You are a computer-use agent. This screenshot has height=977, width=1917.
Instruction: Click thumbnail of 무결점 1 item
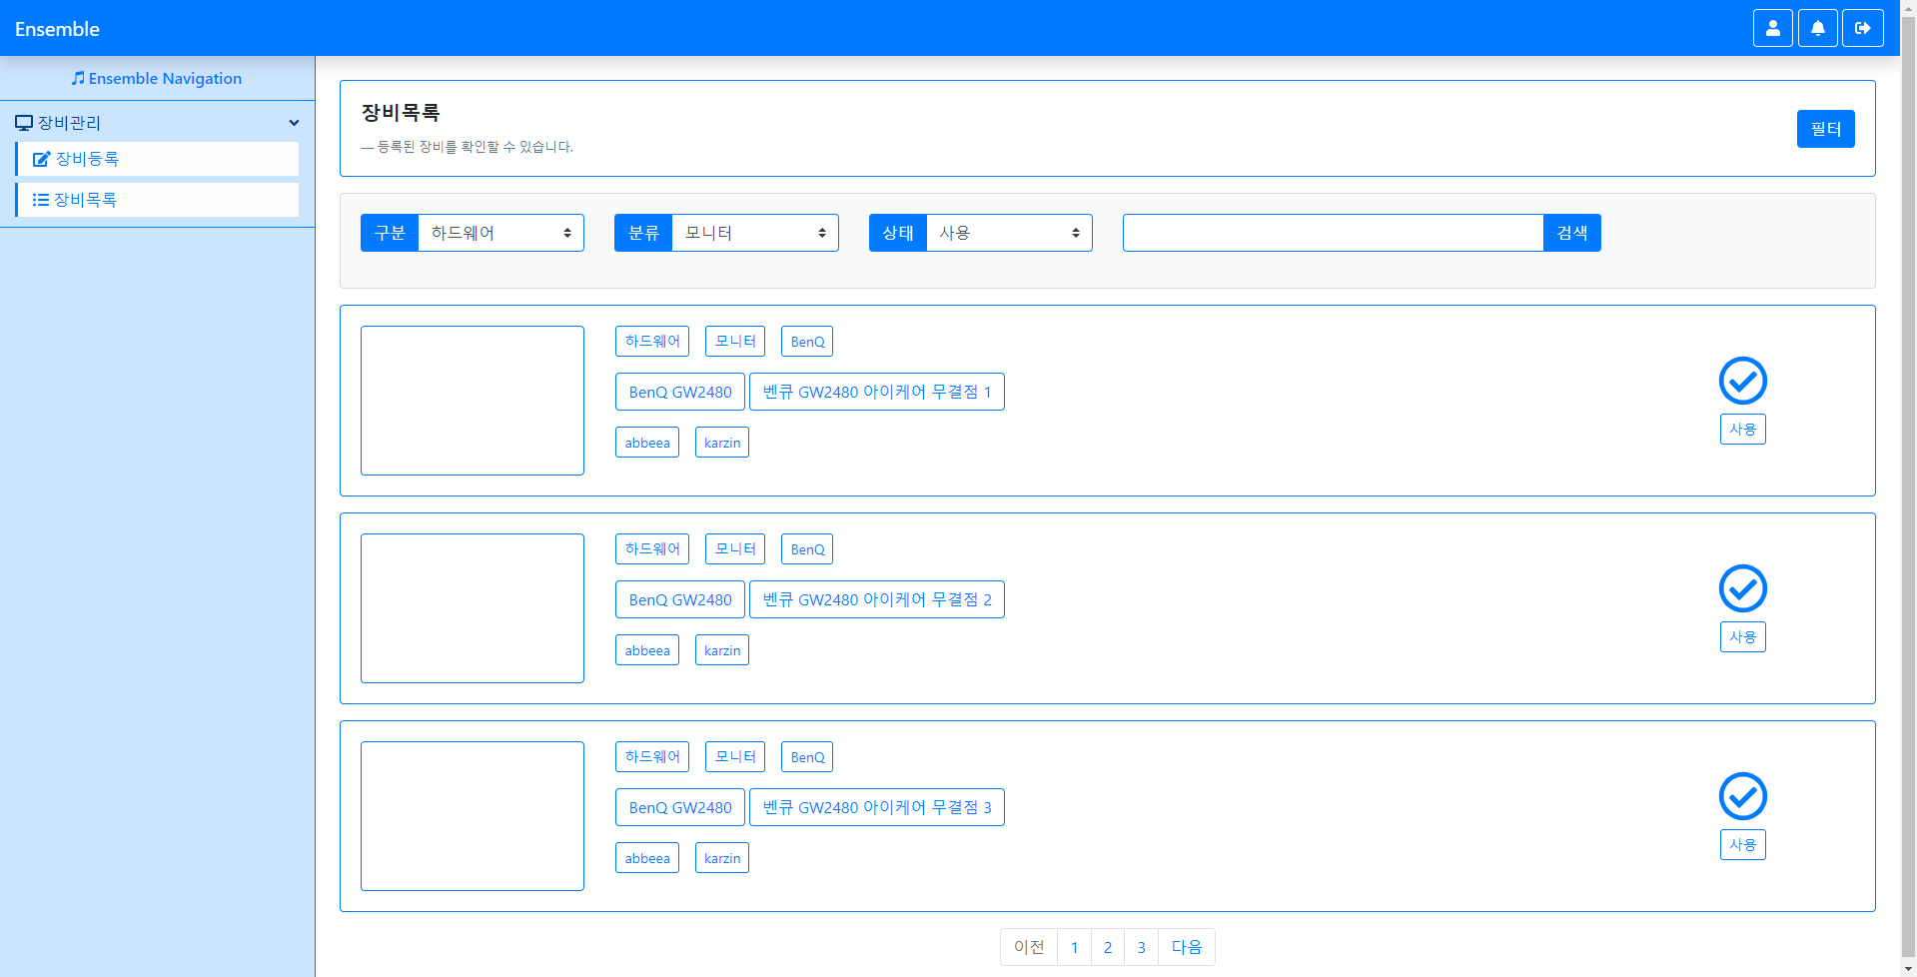pos(473,401)
